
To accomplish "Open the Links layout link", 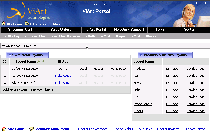I will (x=137, y=90).
